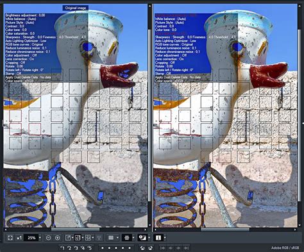Set rating using the second dot

109,248
